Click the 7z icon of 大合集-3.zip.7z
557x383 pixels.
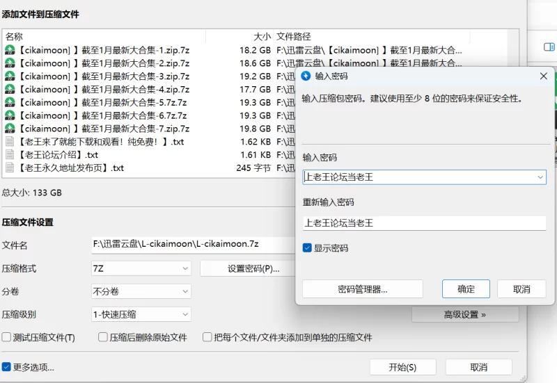tap(10, 76)
